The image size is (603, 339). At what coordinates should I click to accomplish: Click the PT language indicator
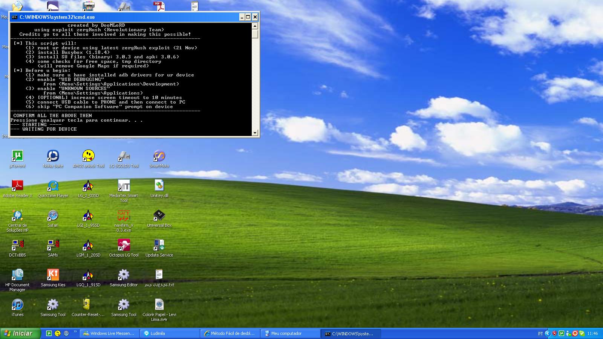pos(540,334)
